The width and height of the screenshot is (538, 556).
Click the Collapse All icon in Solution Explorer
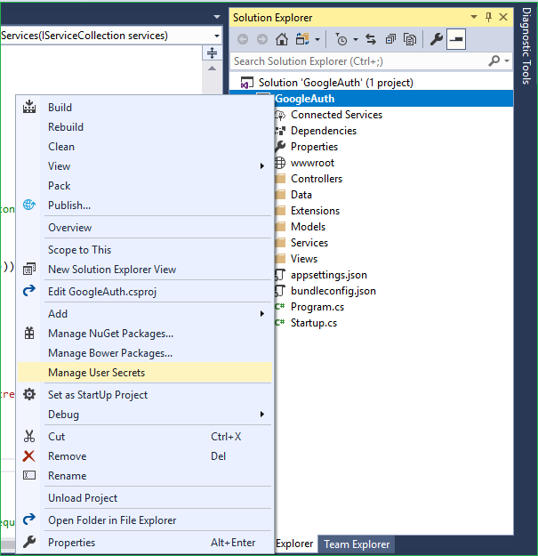pos(390,39)
